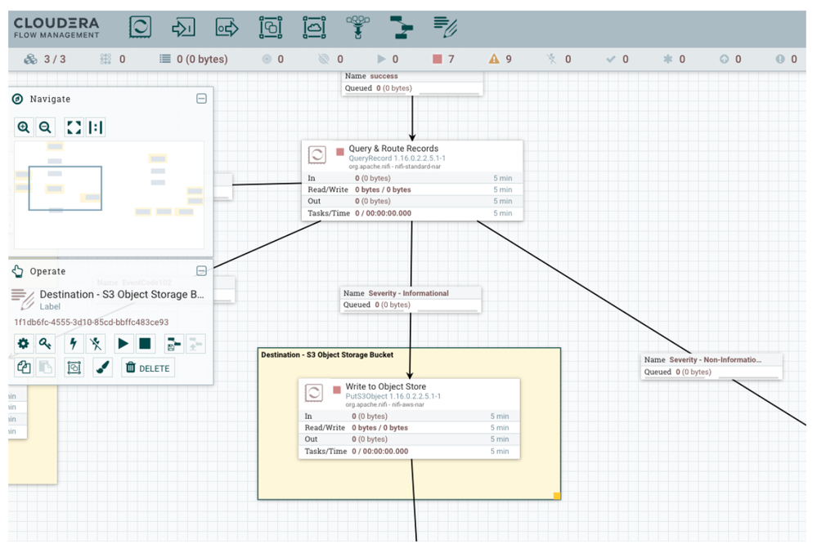Choose the Remote Process Group cloud icon
Image resolution: width=817 pixels, height=548 pixels.
[x=314, y=28]
